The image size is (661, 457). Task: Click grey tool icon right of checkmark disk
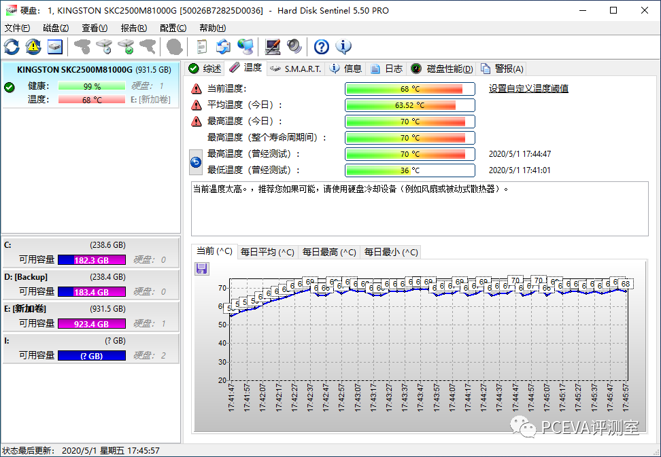pyautogui.click(x=148, y=47)
